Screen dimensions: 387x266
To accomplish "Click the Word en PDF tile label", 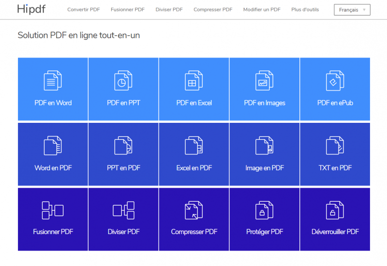I will click(53, 168).
